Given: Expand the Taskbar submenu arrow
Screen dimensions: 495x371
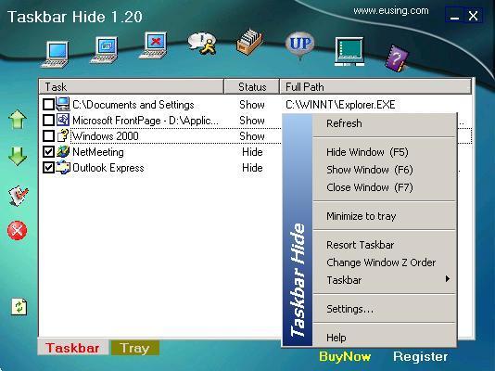Looking at the screenshot, I should tap(448, 279).
